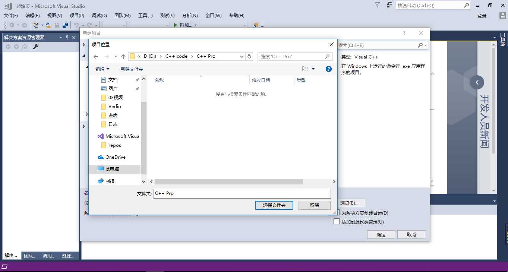Click the search magnifier in folder search box
Viewport: 508px width, 272px height.
coord(327,56)
